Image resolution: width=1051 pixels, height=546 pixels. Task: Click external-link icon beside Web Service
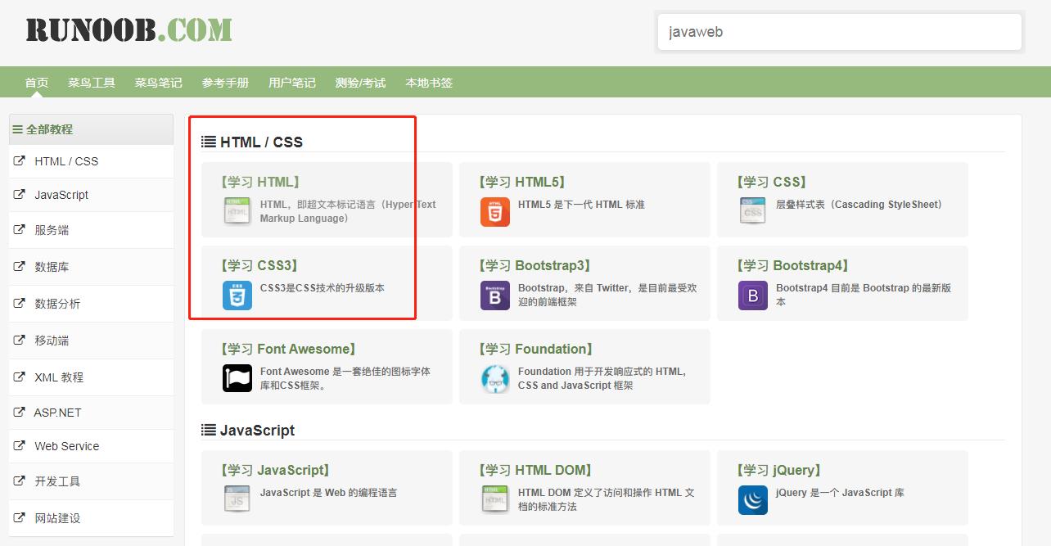pos(19,445)
